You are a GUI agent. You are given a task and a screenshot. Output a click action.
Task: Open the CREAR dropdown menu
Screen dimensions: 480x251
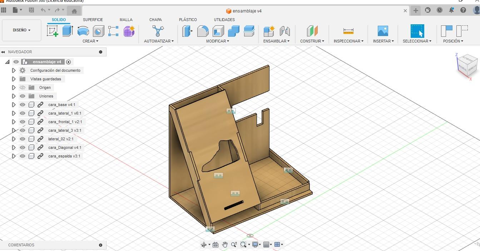pos(90,41)
